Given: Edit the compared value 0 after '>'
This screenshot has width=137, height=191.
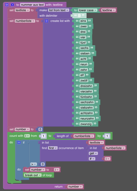Looking at the screenshot, I should (43, 164).
